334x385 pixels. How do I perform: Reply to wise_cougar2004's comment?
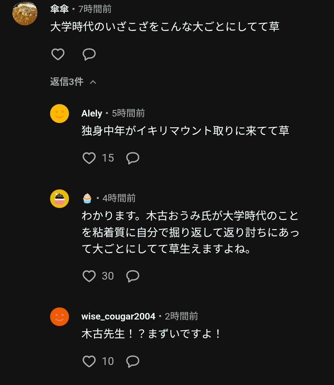point(133,361)
